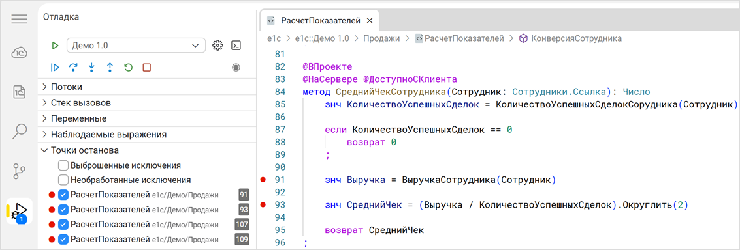The image size is (740, 250).
Task: Click line number 95 in gutter
Action: pos(280,230)
